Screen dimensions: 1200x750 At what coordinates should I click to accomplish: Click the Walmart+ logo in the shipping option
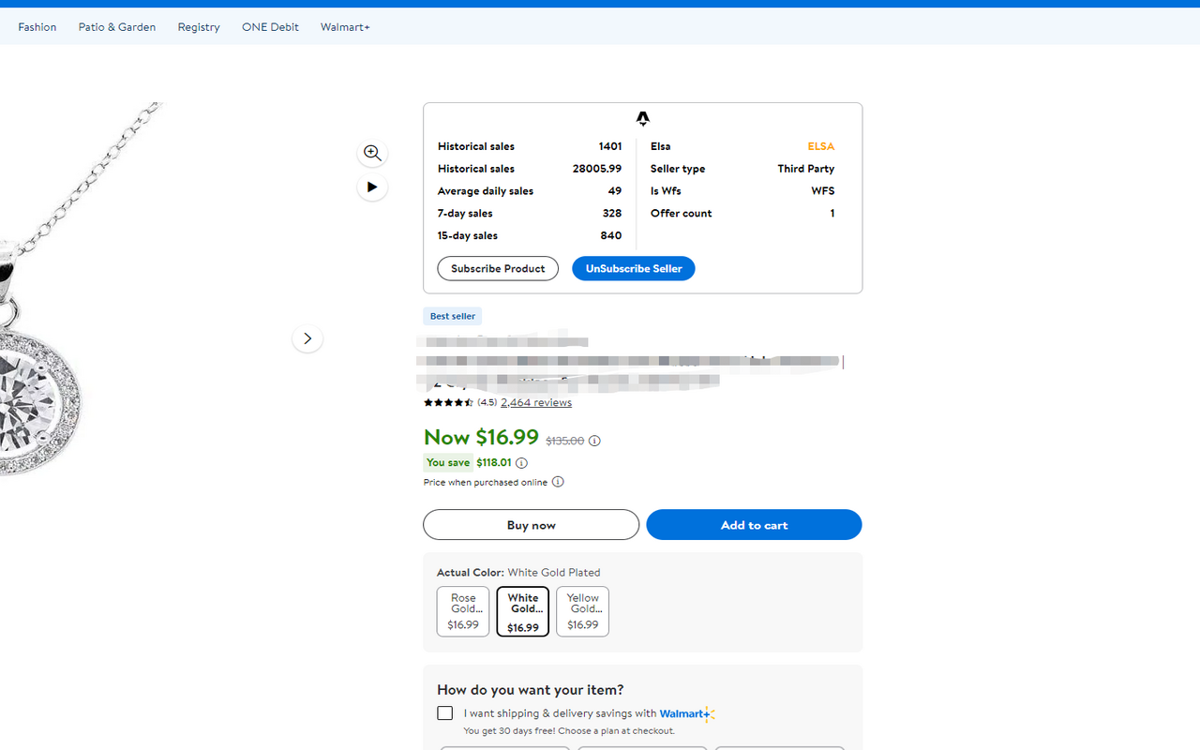[687, 714]
